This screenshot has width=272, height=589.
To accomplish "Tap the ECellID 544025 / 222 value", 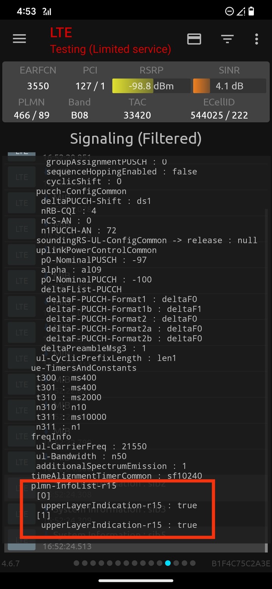I will pyautogui.click(x=219, y=115).
